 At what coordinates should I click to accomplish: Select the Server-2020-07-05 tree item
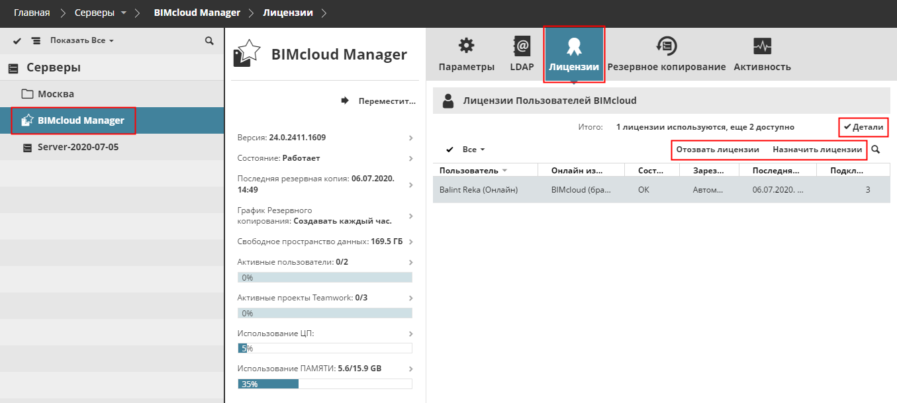(x=78, y=147)
